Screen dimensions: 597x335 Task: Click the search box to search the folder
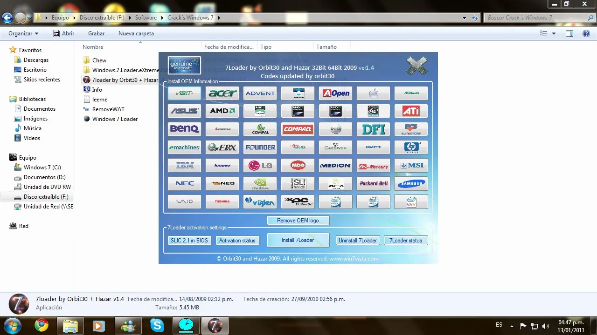[x=536, y=17]
